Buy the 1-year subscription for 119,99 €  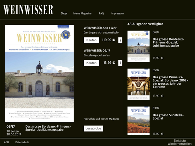[x=91, y=40]
